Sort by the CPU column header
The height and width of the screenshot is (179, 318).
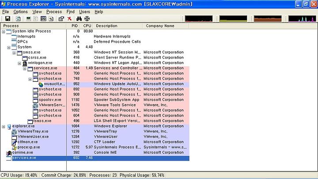[87, 26]
